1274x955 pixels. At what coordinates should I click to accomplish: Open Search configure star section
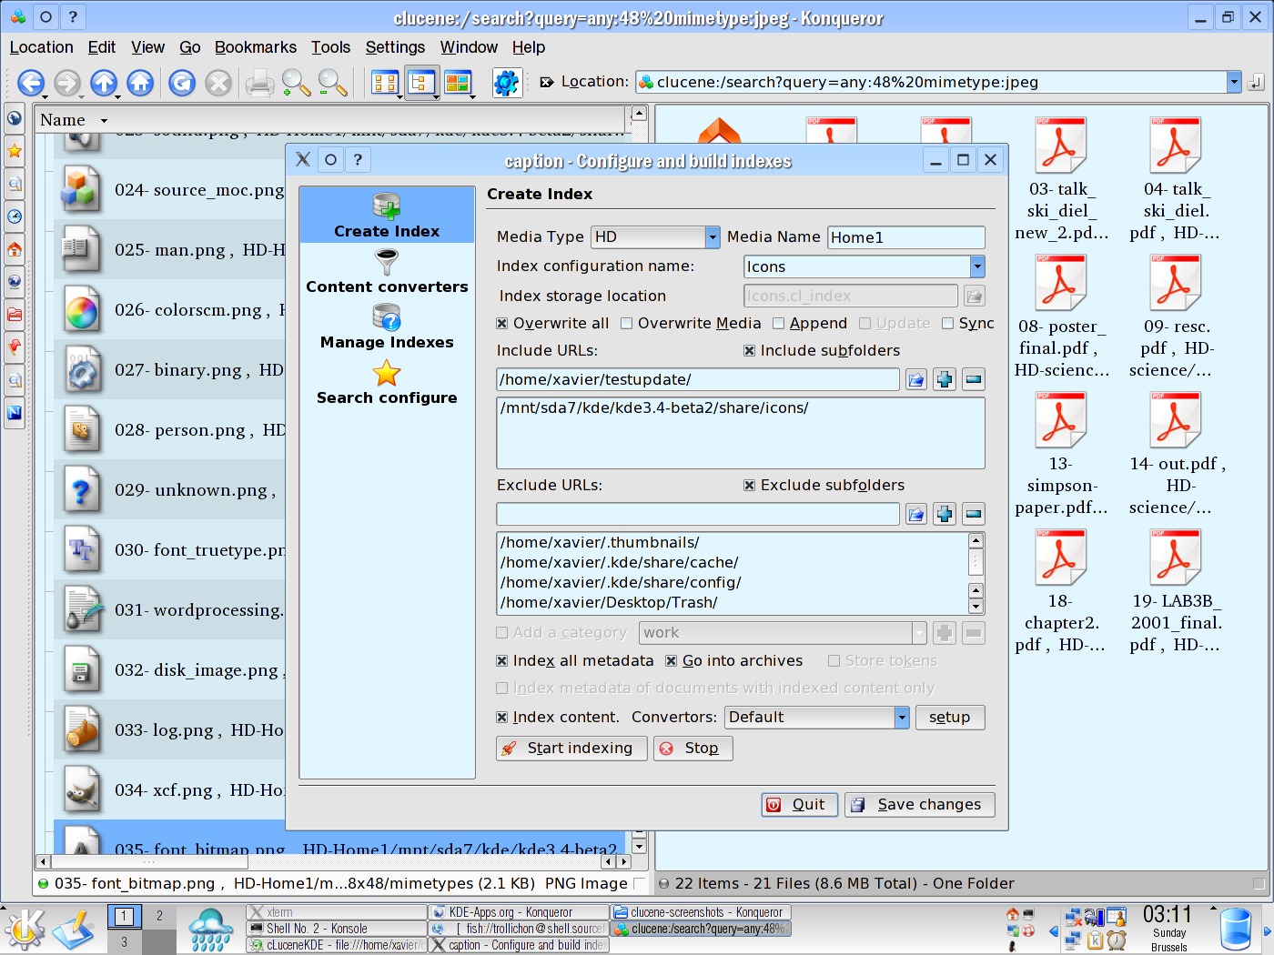387,383
